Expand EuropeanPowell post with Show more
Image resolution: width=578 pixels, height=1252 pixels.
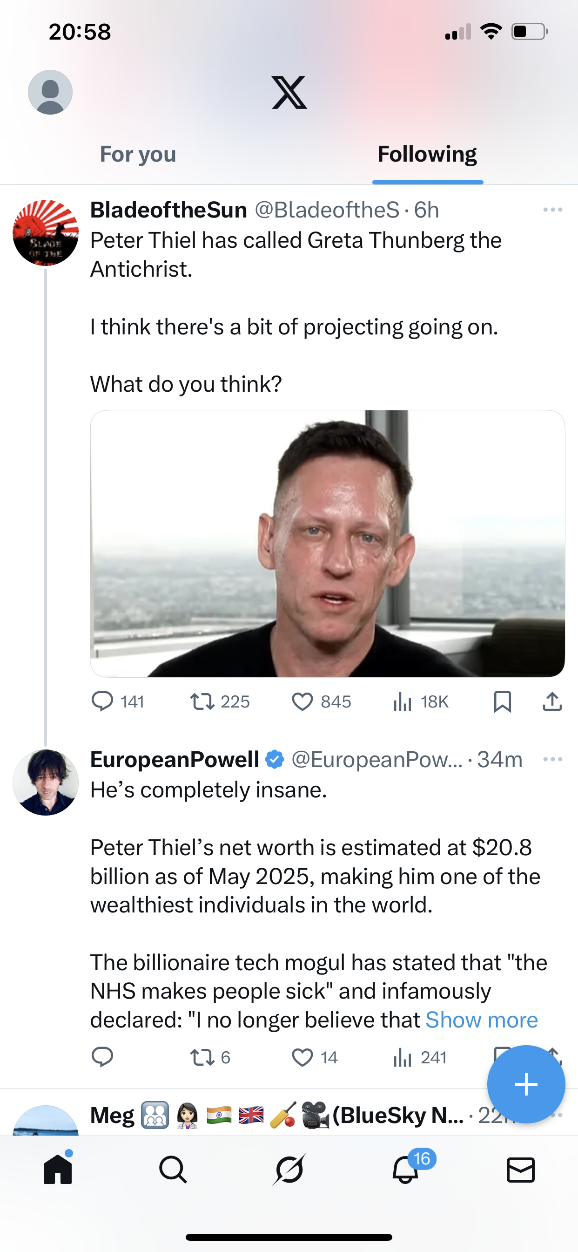tap(481, 1020)
